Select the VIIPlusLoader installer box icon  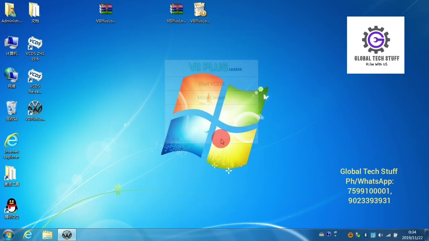200,13
